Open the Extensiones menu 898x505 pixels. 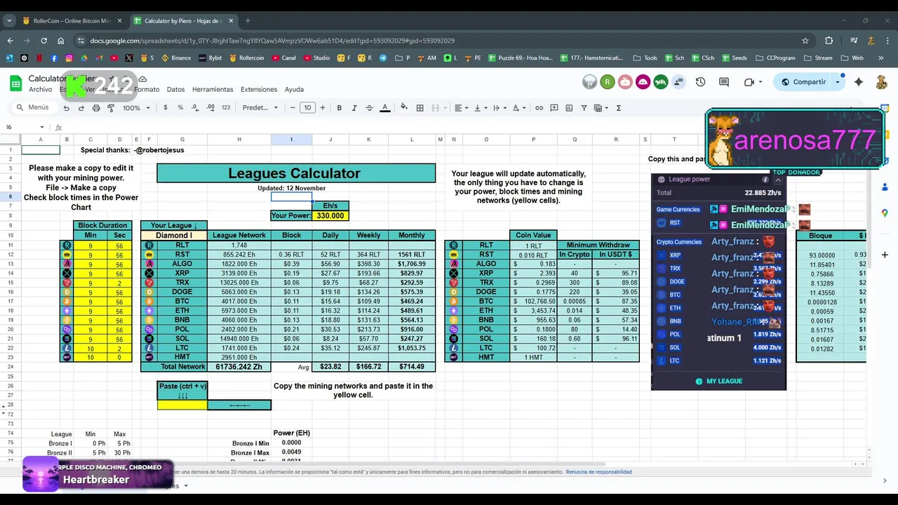click(x=259, y=90)
